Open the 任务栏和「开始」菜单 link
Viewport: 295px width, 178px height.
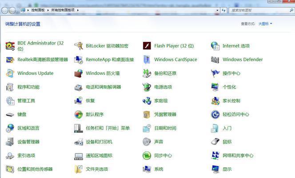(108, 128)
